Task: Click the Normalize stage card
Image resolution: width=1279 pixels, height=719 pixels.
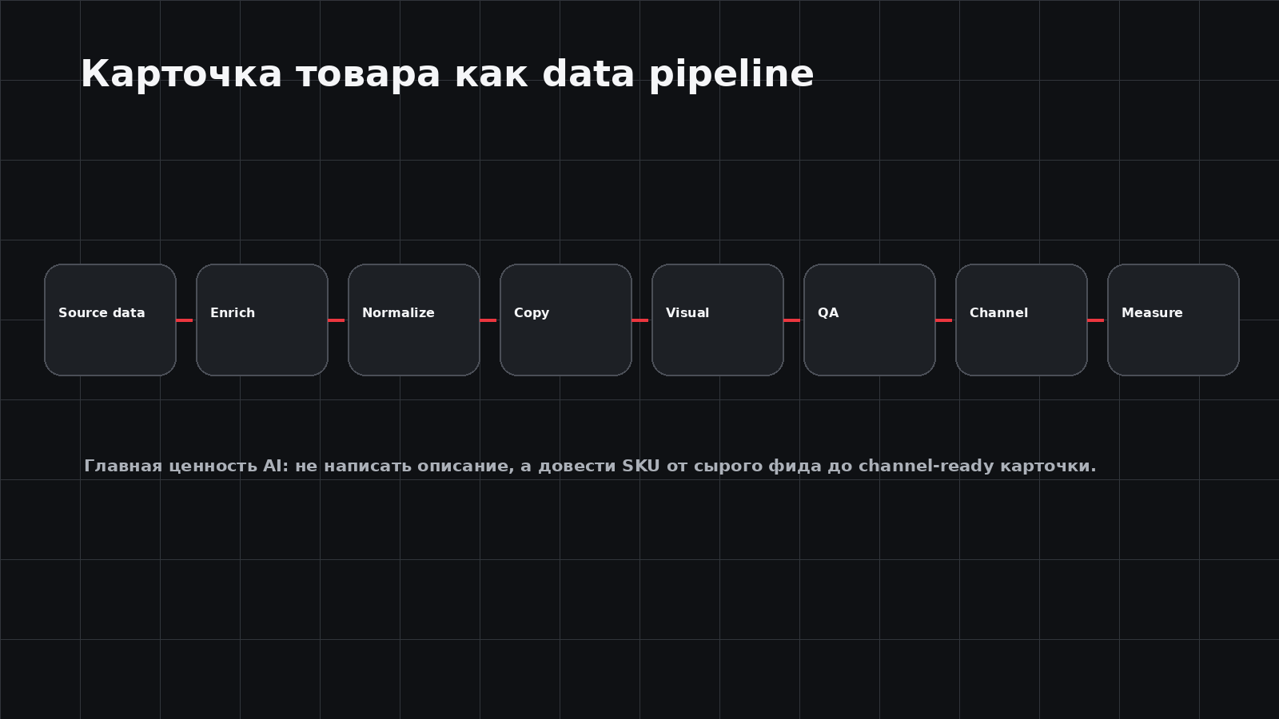Action: point(414,320)
